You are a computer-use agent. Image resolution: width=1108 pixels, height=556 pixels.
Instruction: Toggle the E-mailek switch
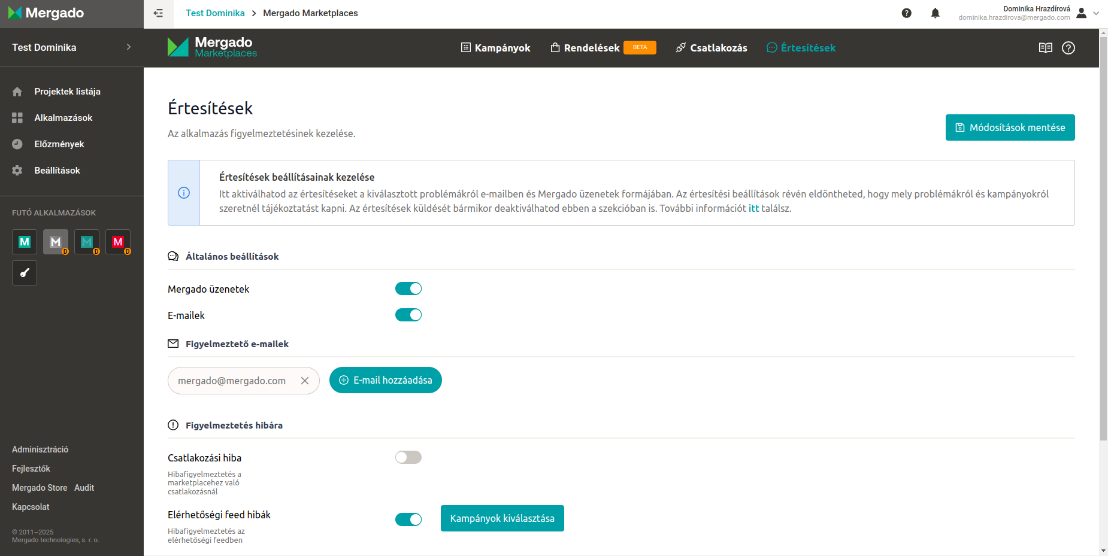click(x=408, y=315)
